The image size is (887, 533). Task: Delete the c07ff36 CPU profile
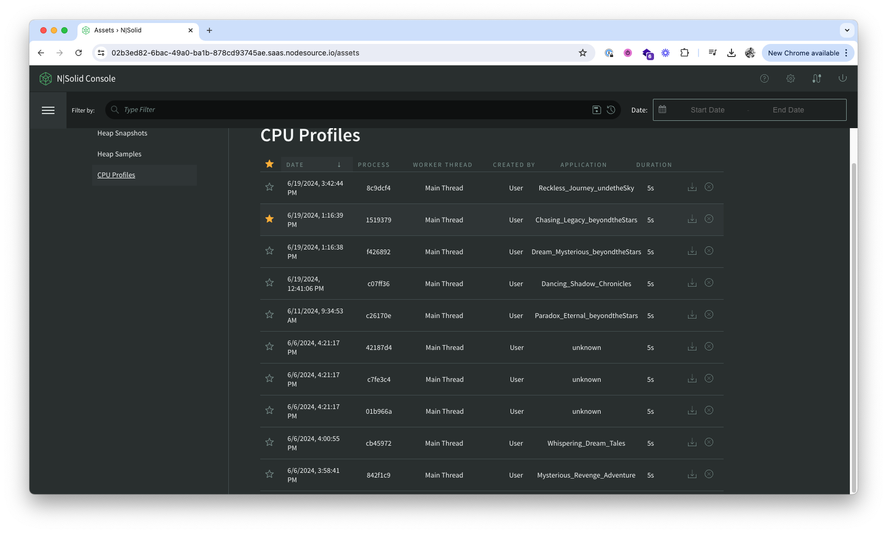click(x=709, y=282)
